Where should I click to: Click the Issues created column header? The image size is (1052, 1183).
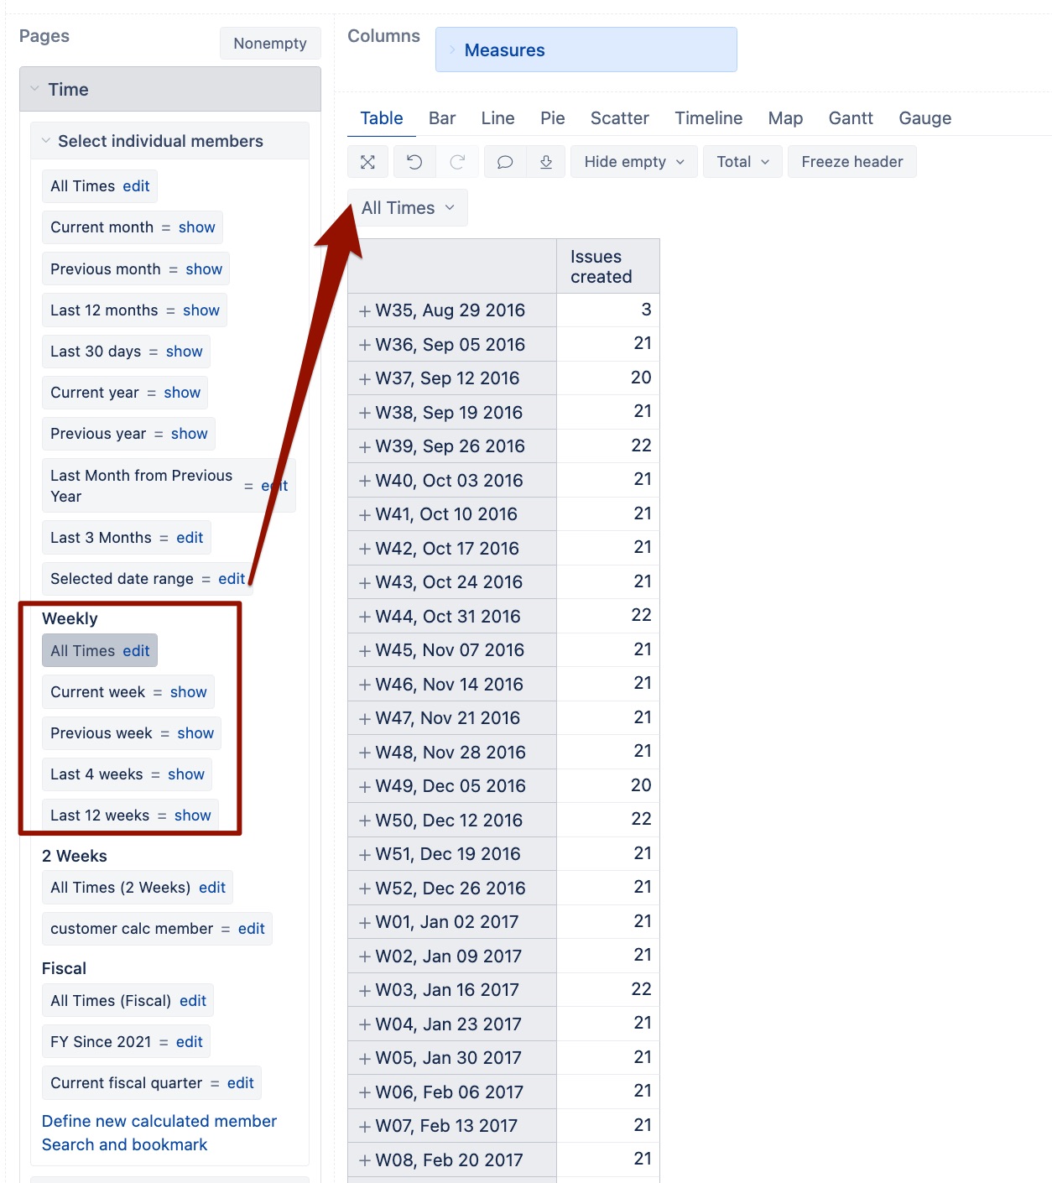point(608,267)
